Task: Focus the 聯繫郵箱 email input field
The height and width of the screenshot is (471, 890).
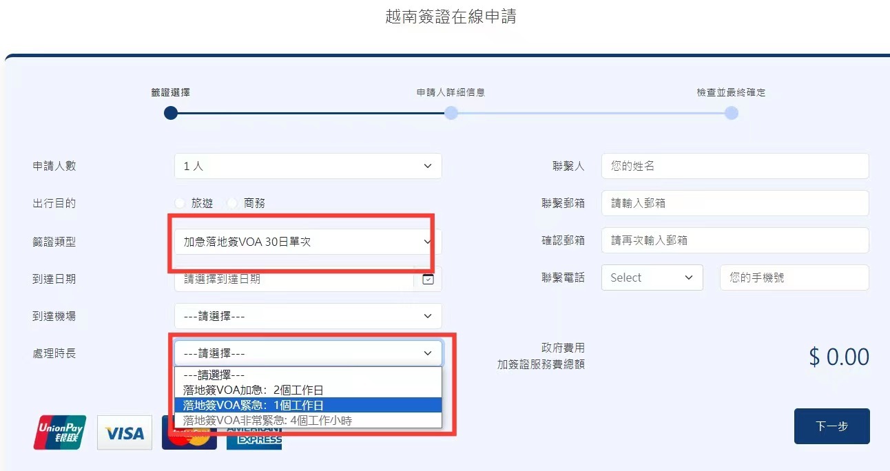Action: pyautogui.click(x=734, y=203)
